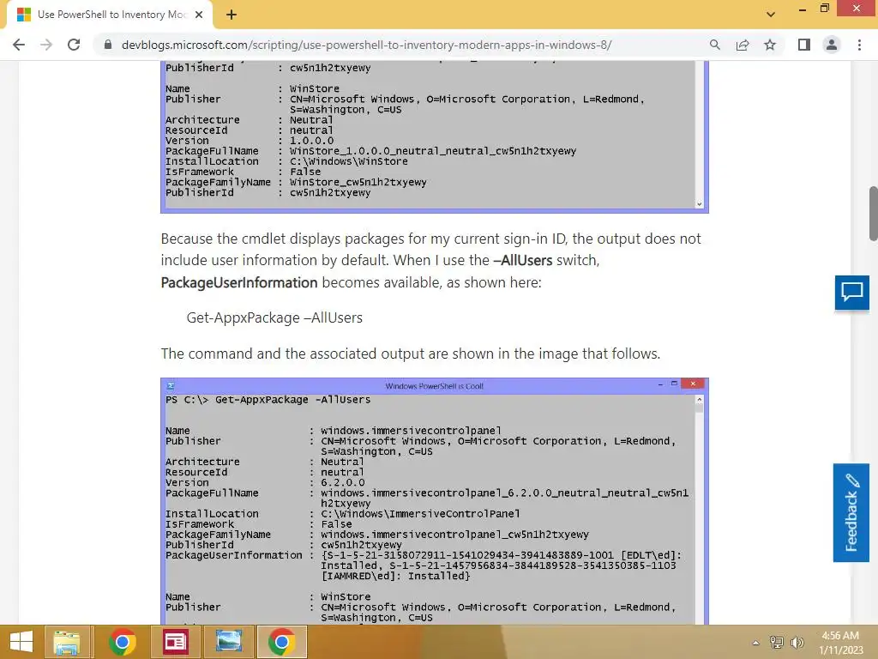Open Chrome's three-dot menu
The image size is (878, 659).
[859, 45]
